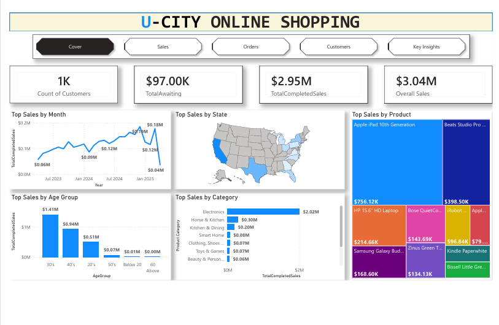This screenshot has height=325, width=499.
Task: Click the Apple iPad 10th Generation tile
Action: point(397,162)
